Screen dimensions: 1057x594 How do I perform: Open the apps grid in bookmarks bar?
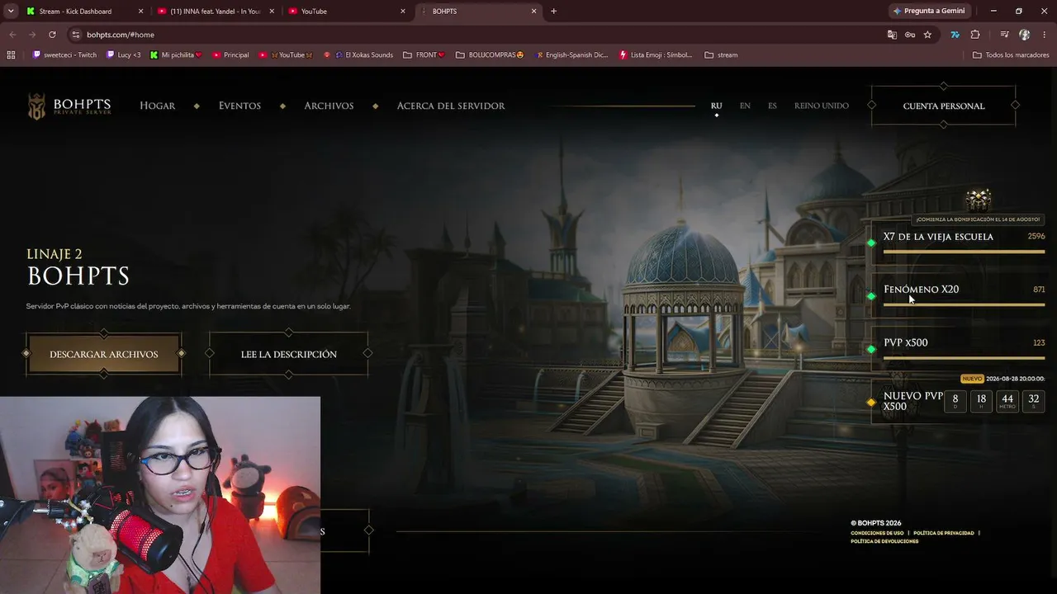(x=11, y=55)
